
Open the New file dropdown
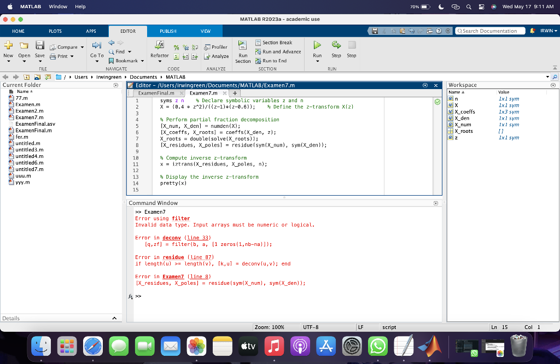pos(8,61)
